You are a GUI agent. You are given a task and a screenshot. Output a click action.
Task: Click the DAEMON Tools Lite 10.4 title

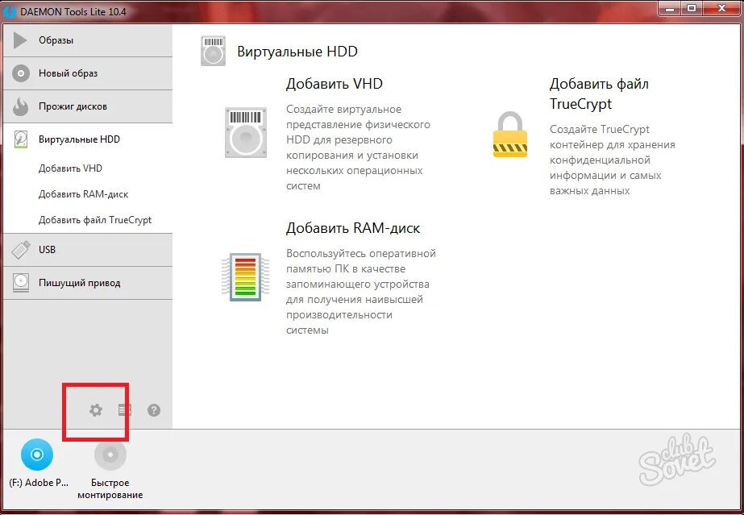(73, 11)
